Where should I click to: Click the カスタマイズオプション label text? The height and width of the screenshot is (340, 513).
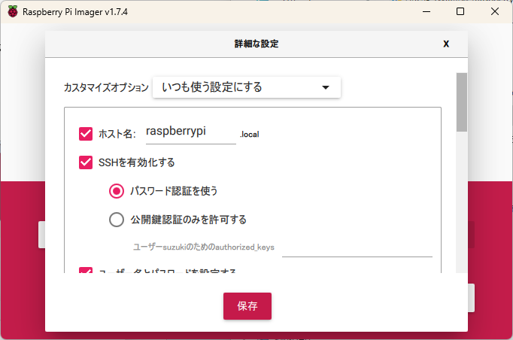106,88
